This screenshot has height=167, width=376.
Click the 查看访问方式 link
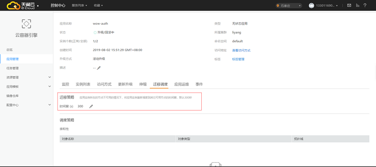[241, 50]
